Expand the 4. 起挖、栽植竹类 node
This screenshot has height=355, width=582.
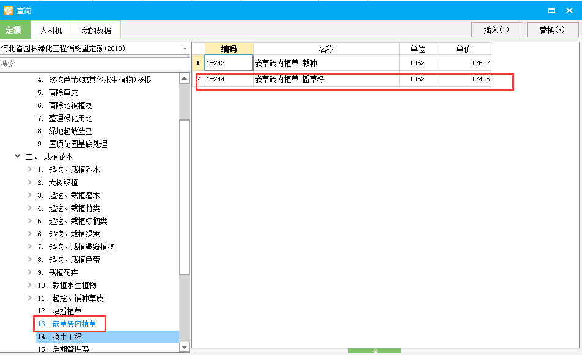coord(30,207)
